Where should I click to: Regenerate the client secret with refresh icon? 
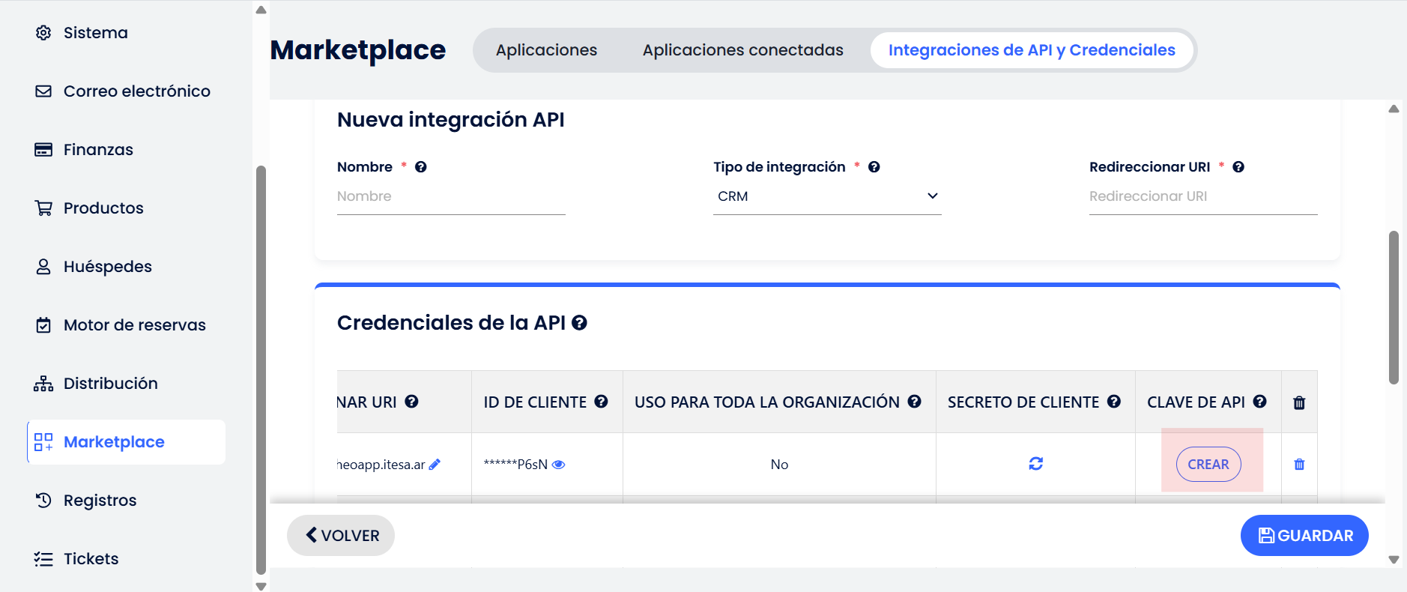(x=1035, y=464)
